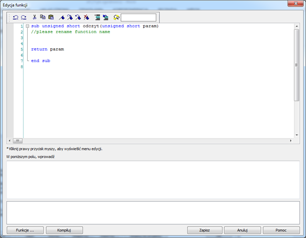Collapse the sub code block fold marker
This screenshot has height=238, width=306.
click(27, 26)
